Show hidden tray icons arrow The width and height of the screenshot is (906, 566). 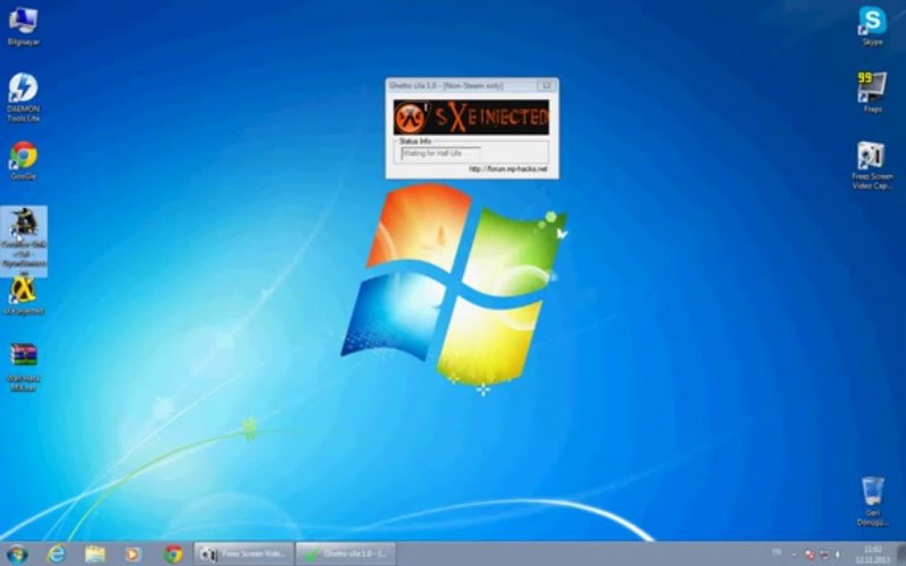[794, 555]
